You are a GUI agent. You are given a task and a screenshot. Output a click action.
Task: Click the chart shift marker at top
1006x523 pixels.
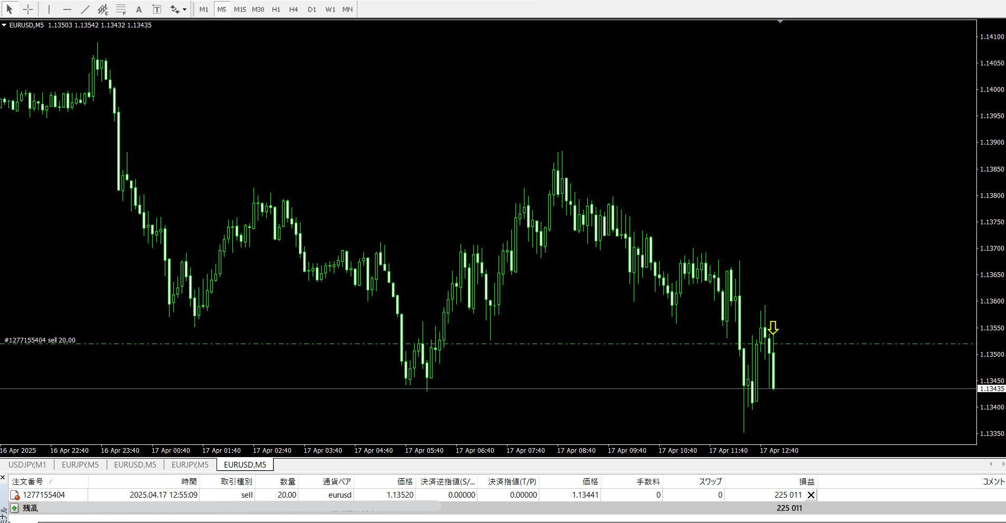780,22
